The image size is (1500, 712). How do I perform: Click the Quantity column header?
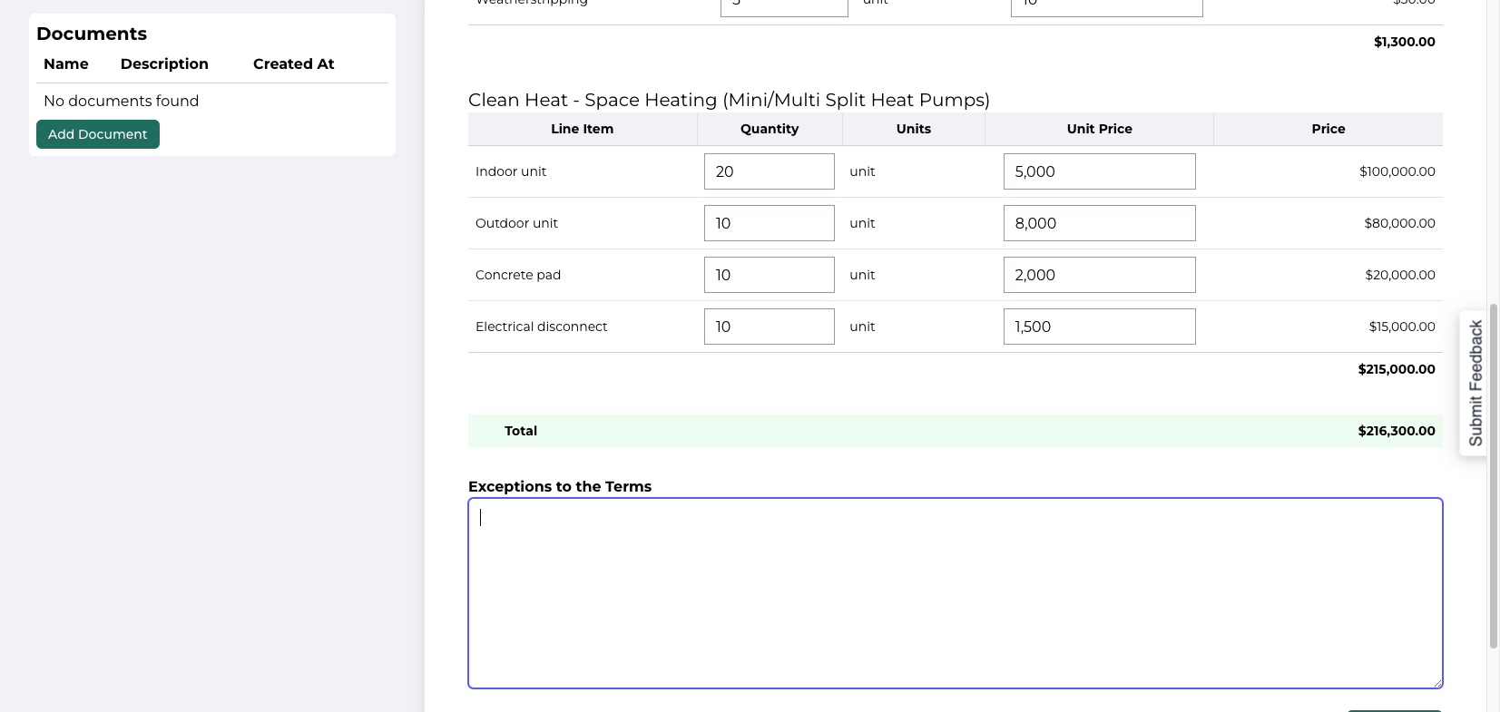770,129
